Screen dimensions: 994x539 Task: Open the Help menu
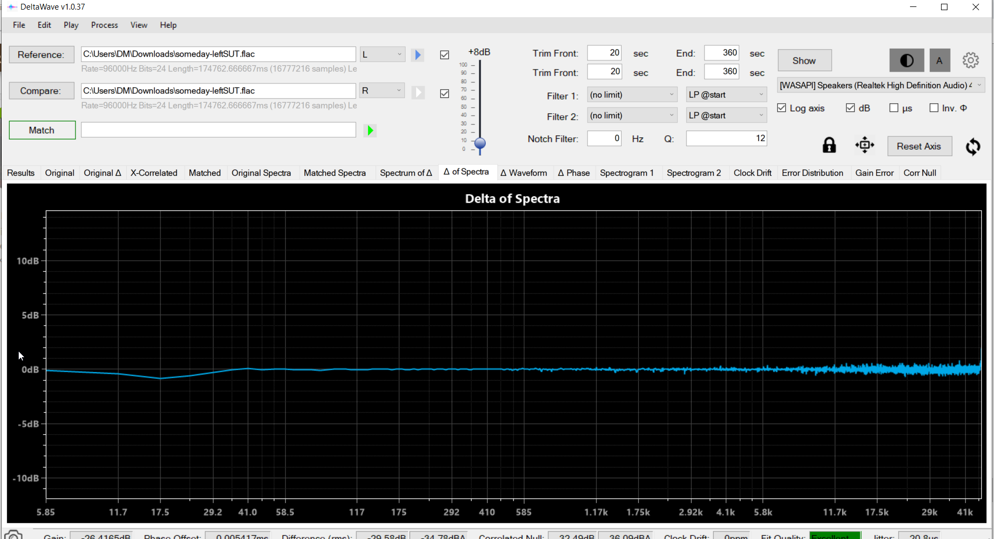click(168, 25)
